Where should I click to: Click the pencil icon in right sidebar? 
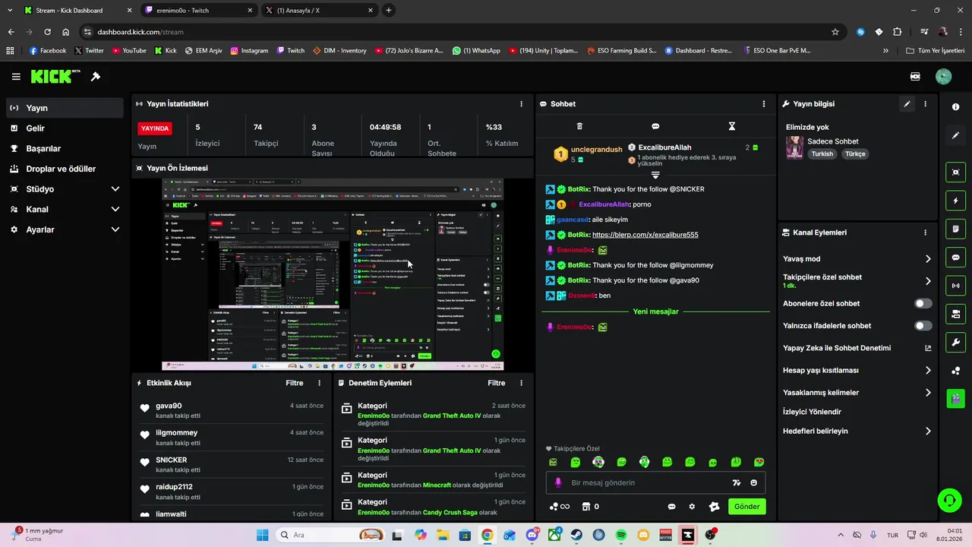point(955,135)
